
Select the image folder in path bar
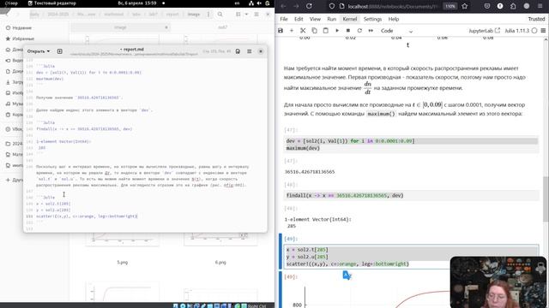pos(194,15)
